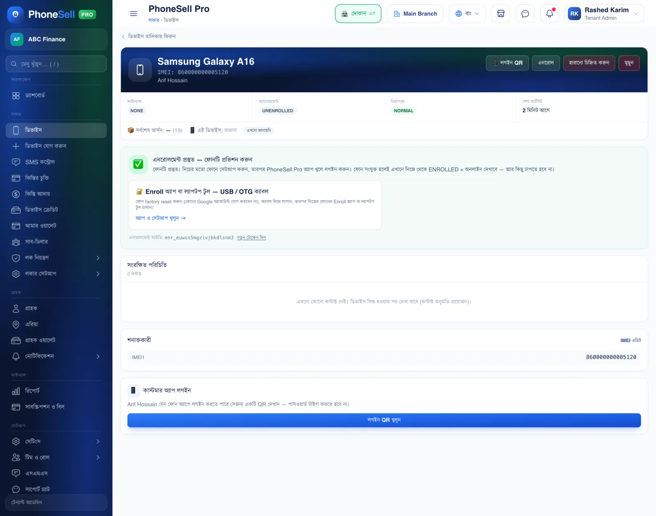The height and width of the screenshot is (516, 656).
Task: Click the লগইন QR header button
Action: 508,63
